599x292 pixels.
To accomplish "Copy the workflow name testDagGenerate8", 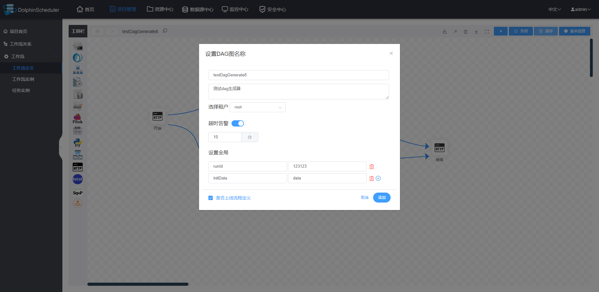I will [x=165, y=31].
